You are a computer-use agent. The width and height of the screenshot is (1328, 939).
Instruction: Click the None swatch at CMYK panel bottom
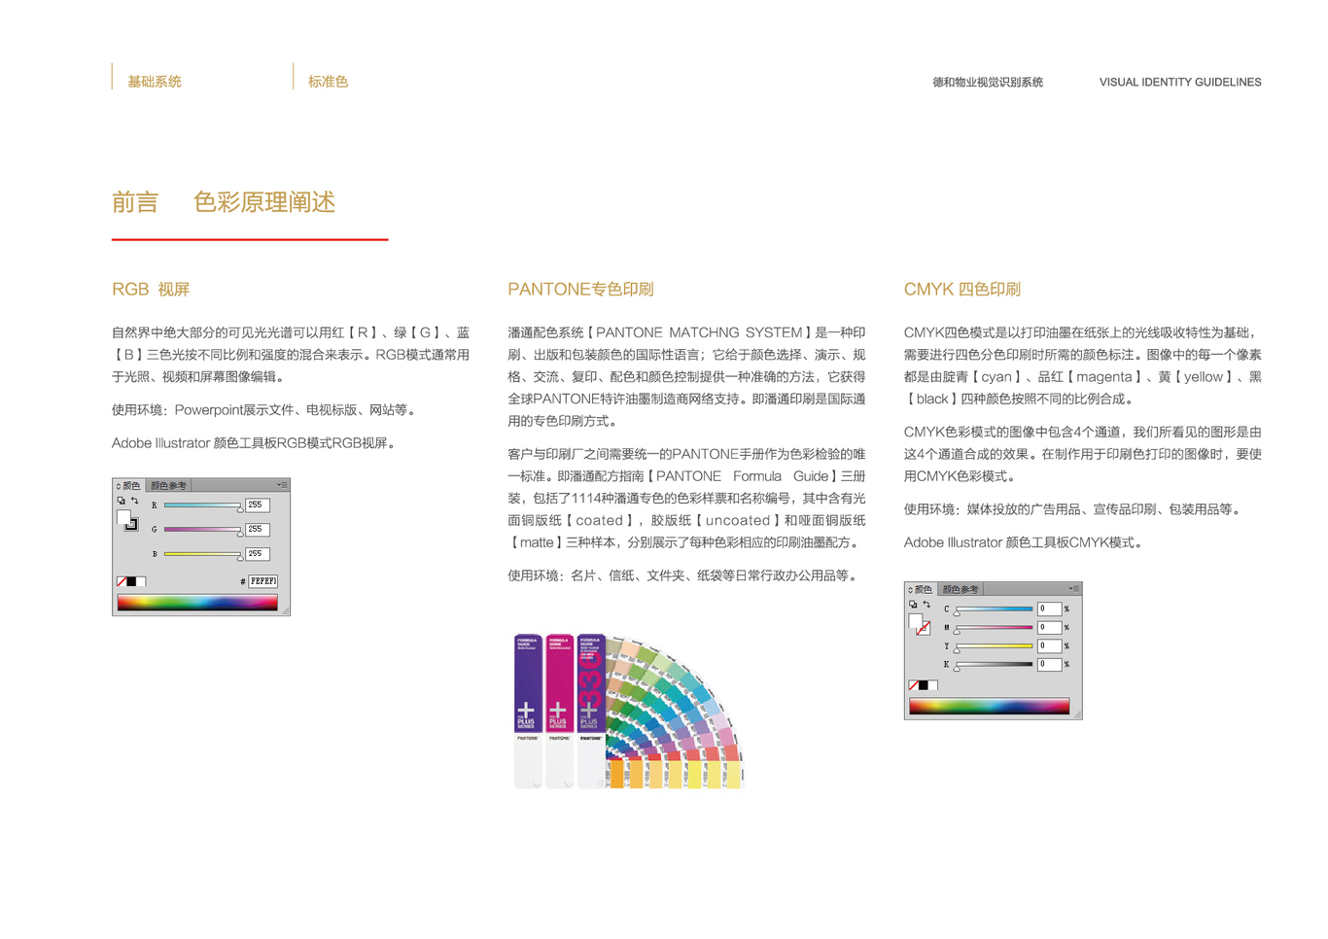[914, 685]
